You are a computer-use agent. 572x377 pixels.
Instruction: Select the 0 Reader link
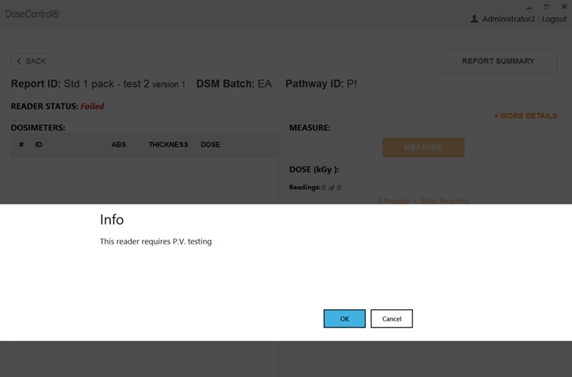pyautogui.click(x=394, y=201)
